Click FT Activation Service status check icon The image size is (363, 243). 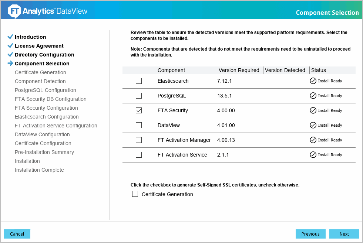tap(313, 155)
